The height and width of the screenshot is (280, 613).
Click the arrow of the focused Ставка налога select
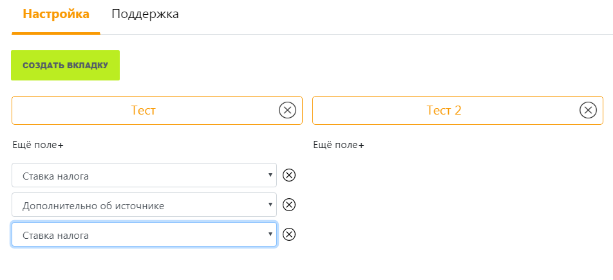point(270,234)
